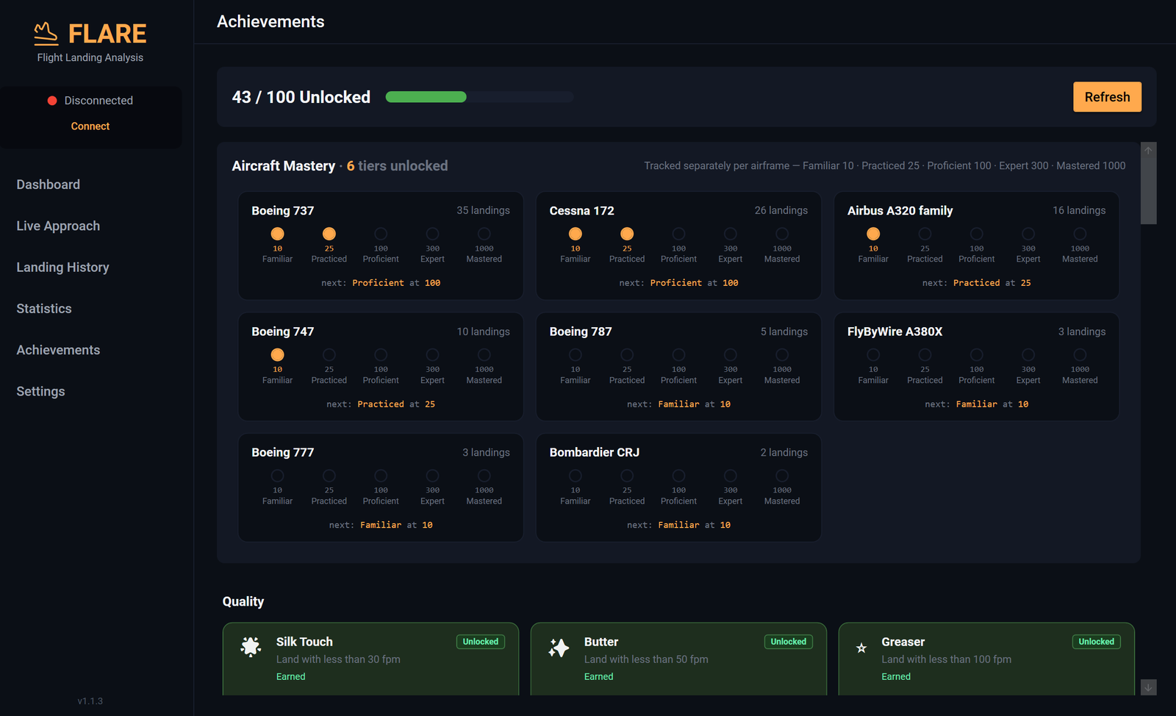Click Greaser Unlocked badge
This screenshot has height=716, width=1176.
point(1097,642)
